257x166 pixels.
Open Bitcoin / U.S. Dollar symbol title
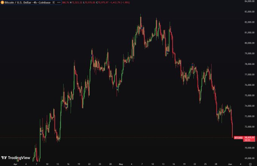click(27, 3)
